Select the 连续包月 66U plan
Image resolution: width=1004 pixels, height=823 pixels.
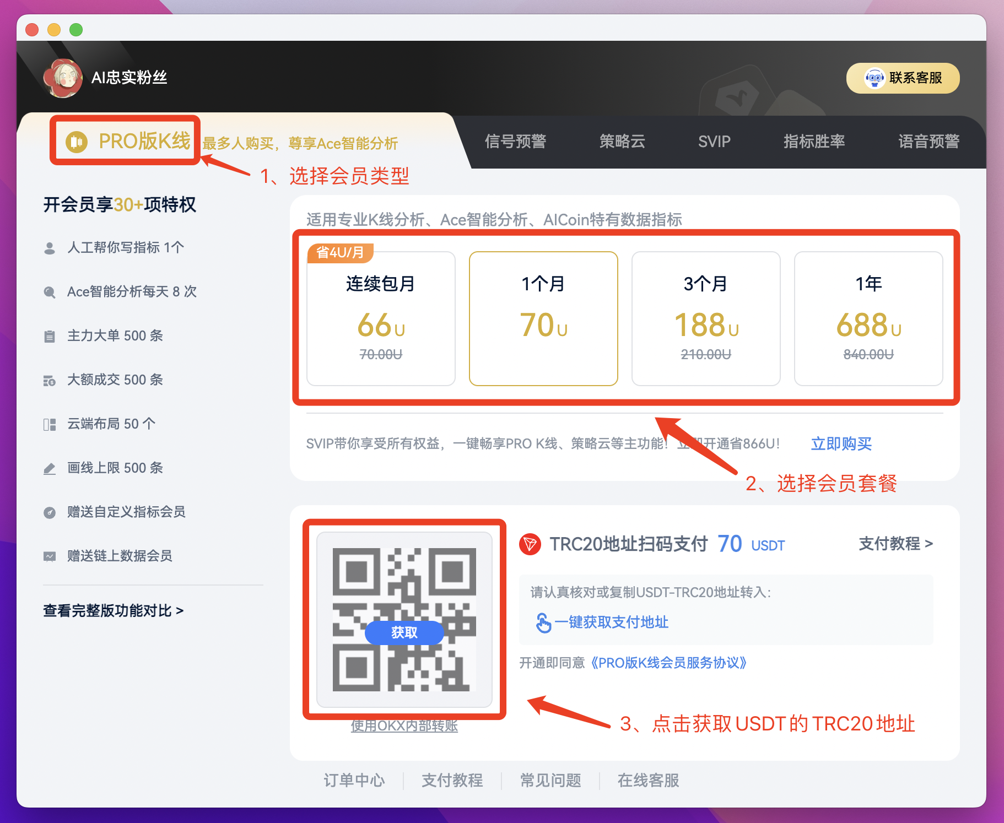(x=381, y=318)
